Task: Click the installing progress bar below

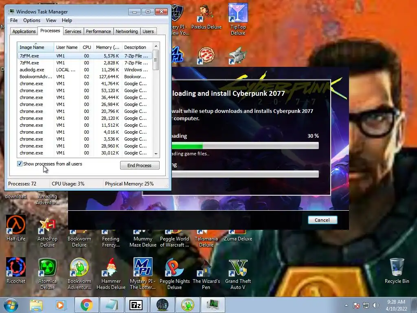Action: 245,174
